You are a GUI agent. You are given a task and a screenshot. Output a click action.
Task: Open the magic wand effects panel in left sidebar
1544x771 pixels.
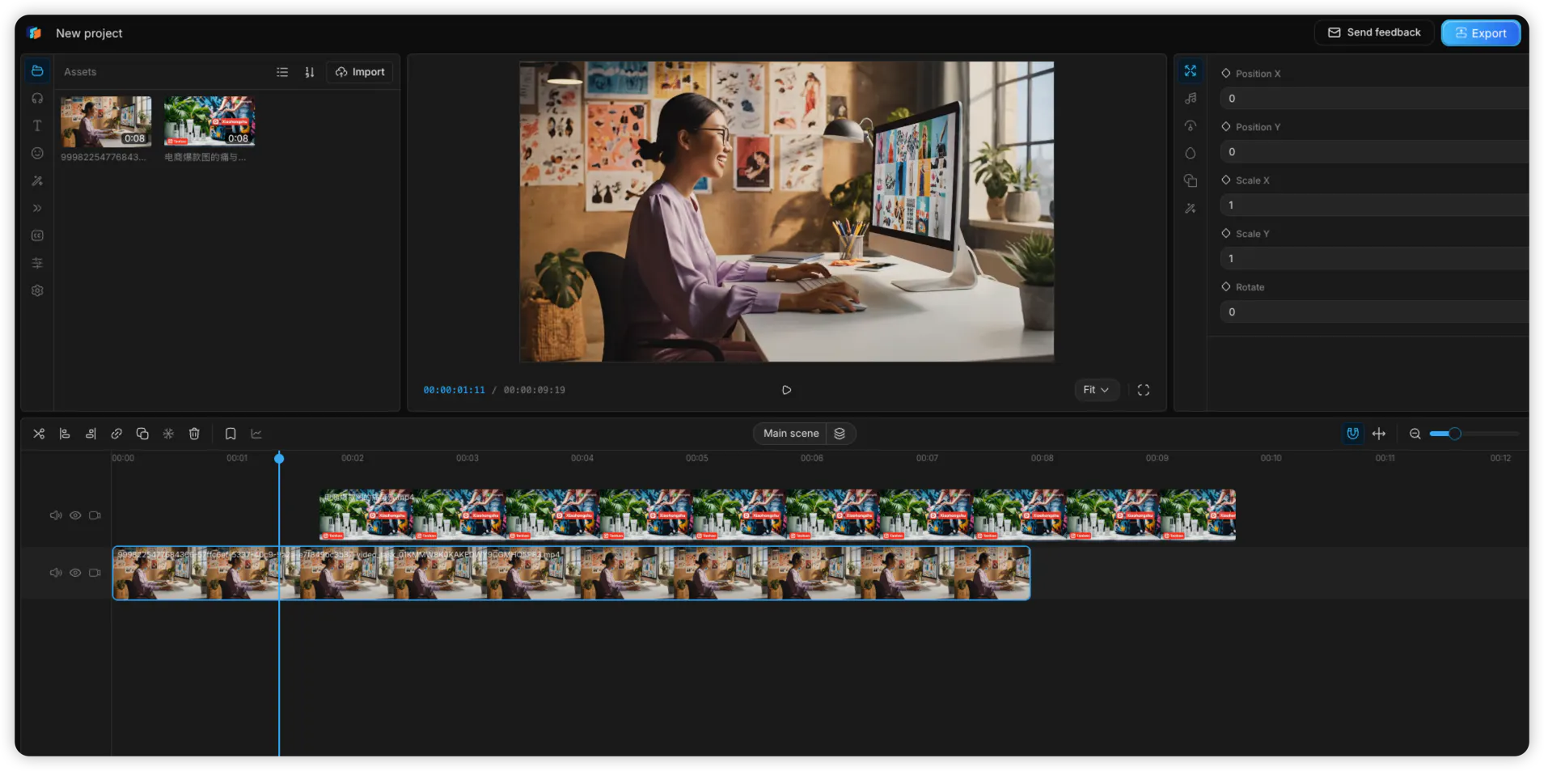pos(37,181)
